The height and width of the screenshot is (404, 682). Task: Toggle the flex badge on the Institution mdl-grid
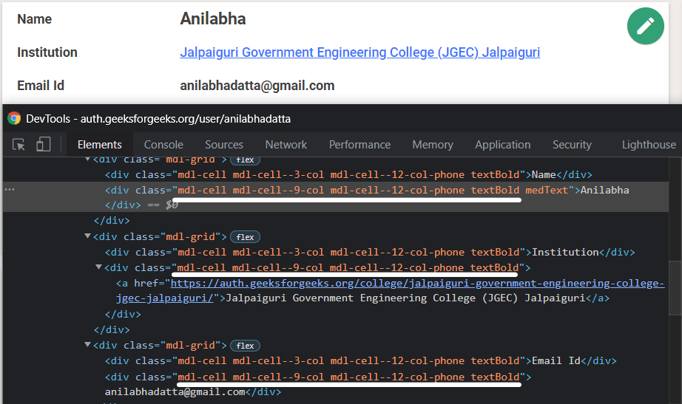coord(246,237)
